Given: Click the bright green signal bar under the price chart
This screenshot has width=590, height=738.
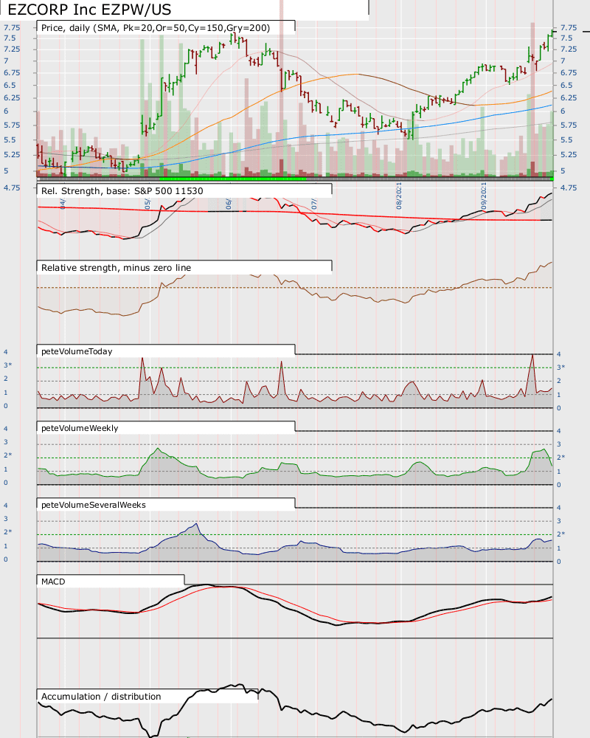Looking at the screenshot, I should point(233,179).
